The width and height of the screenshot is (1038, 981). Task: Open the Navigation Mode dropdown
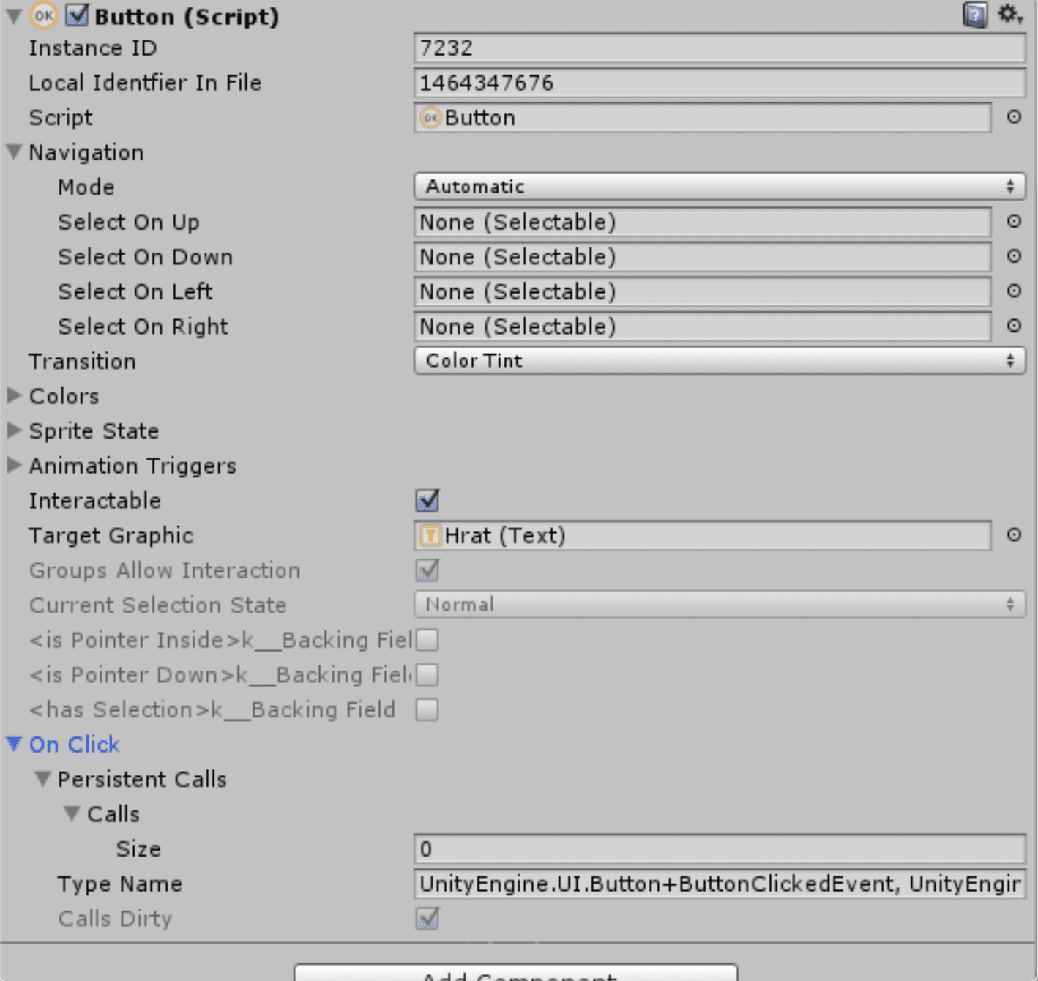[720, 187]
